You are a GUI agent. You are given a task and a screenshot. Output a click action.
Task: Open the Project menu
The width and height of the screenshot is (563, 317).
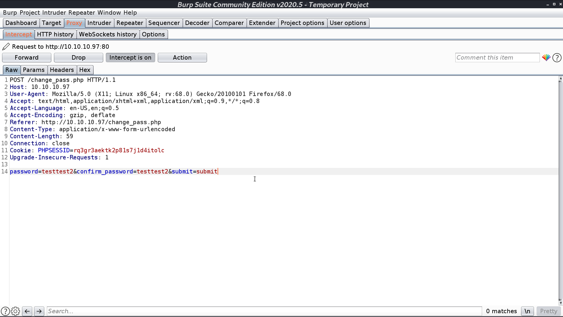coord(30,13)
